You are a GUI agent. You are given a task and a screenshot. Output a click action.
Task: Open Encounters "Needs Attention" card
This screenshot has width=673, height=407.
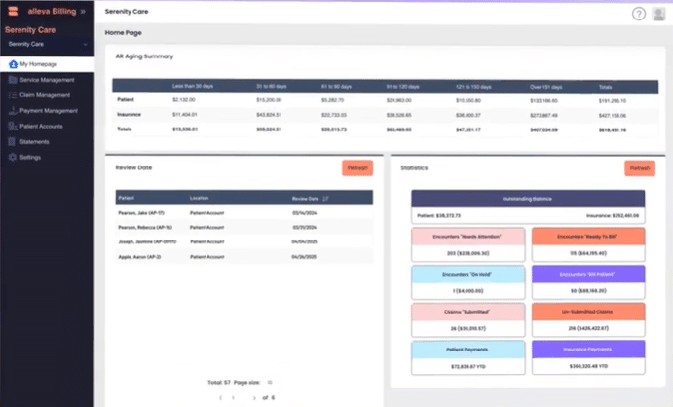click(x=467, y=244)
